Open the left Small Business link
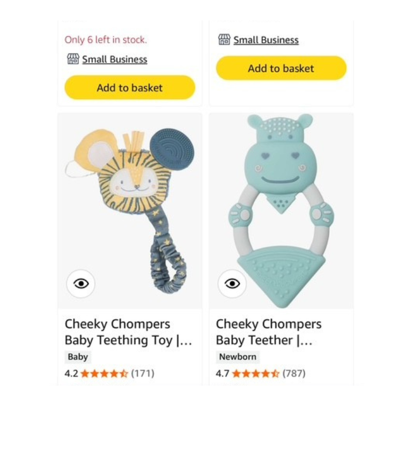The width and height of the screenshot is (406, 469). pyautogui.click(x=114, y=59)
